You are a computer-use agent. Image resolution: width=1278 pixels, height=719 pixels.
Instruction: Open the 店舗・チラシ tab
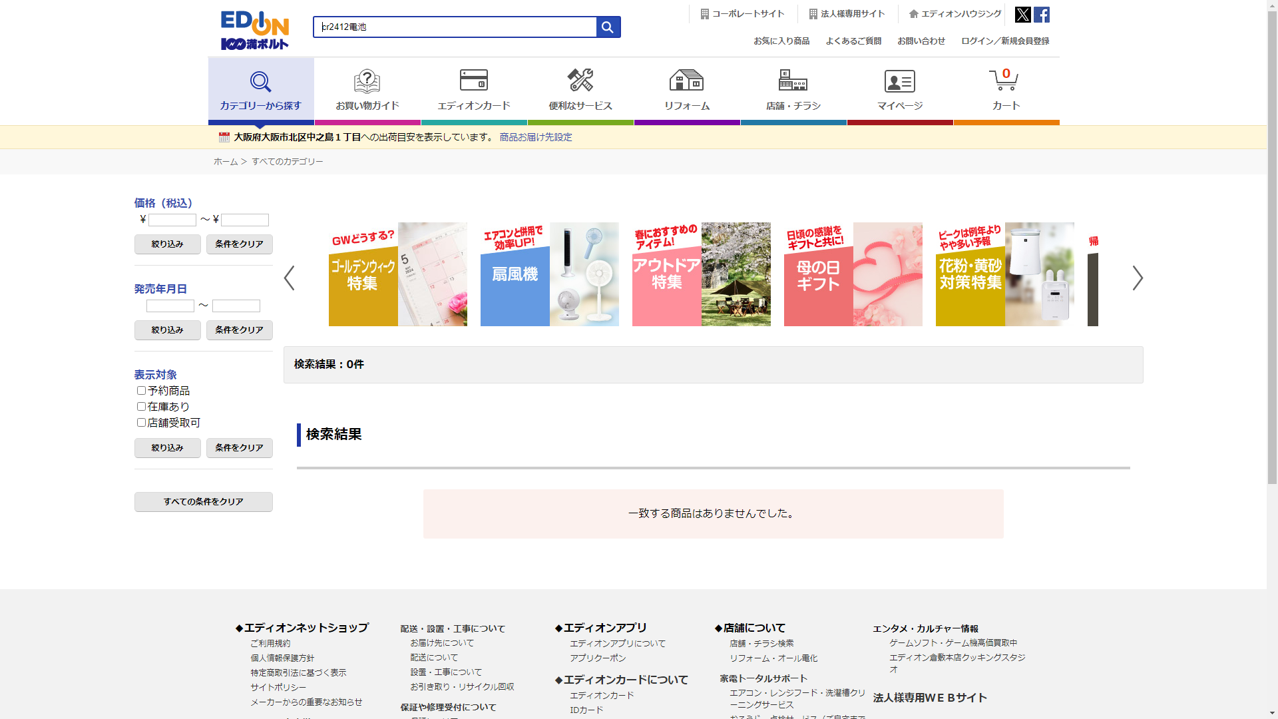pos(793,89)
